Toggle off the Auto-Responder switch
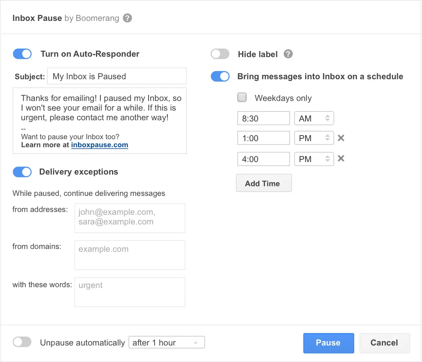The width and height of the screenshot is (422, 362). pyautogui.click(x=22, y=54)
